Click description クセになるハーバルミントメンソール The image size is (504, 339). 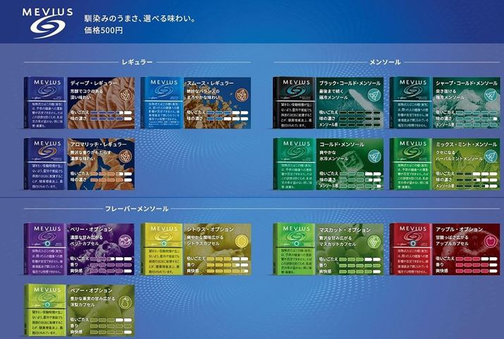point(459,156)
